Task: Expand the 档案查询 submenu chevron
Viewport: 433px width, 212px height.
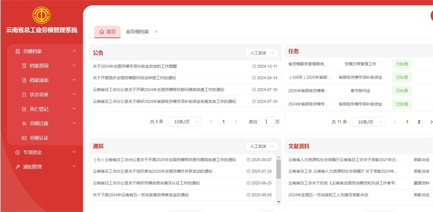Action: [74, 65]
